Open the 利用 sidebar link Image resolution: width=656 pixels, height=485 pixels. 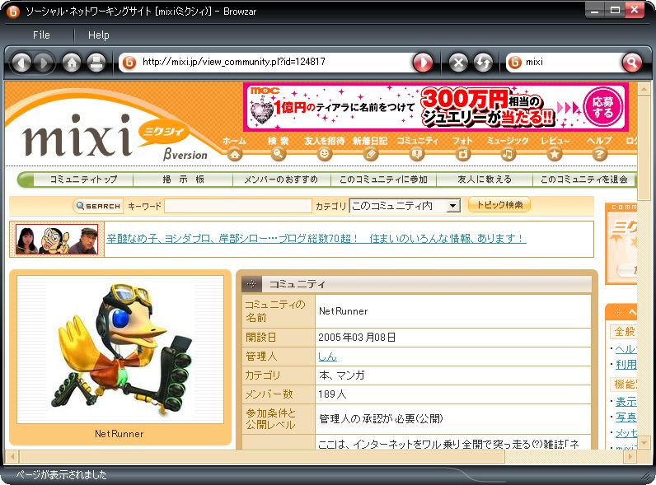point(626,365)
